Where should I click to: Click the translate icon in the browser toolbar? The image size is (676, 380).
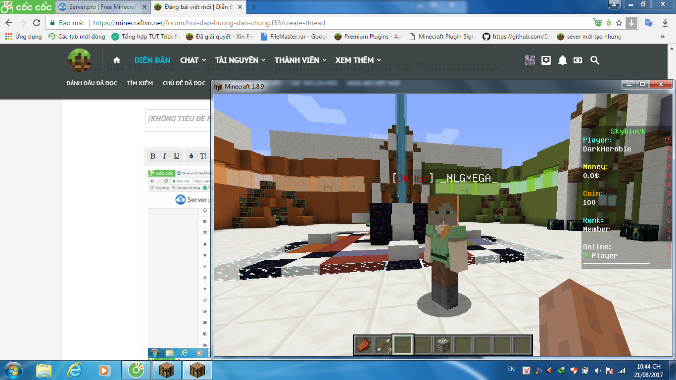(649, 23)
